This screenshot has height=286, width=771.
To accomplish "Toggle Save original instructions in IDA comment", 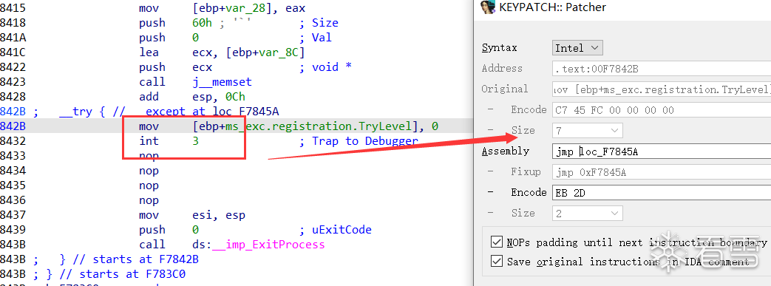I will pyautogui.click(x=497, y=262).
